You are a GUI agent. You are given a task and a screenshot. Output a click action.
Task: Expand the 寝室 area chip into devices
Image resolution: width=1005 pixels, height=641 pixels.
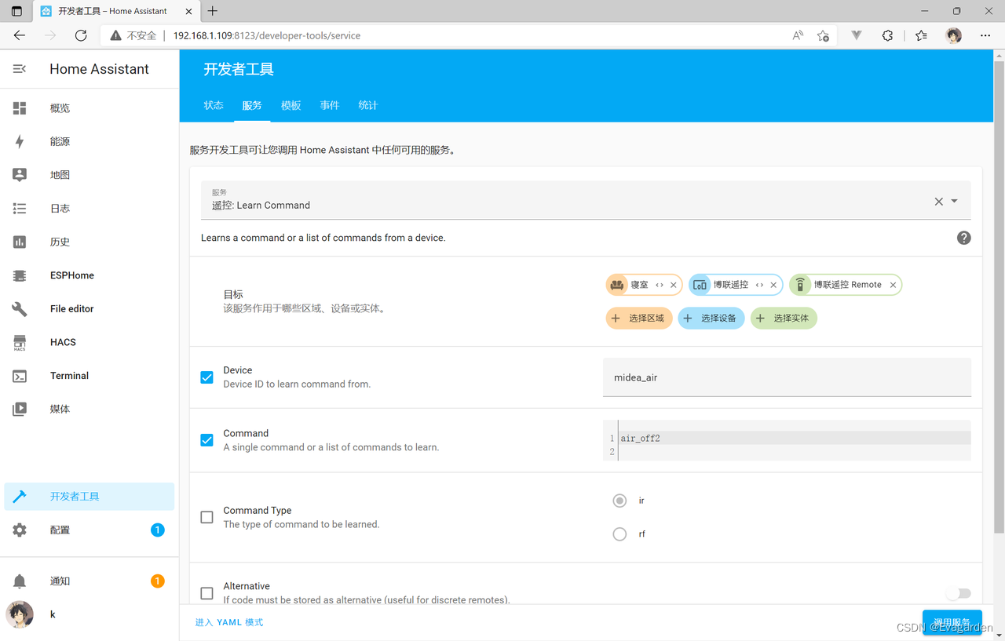click(x=660, y=285)
